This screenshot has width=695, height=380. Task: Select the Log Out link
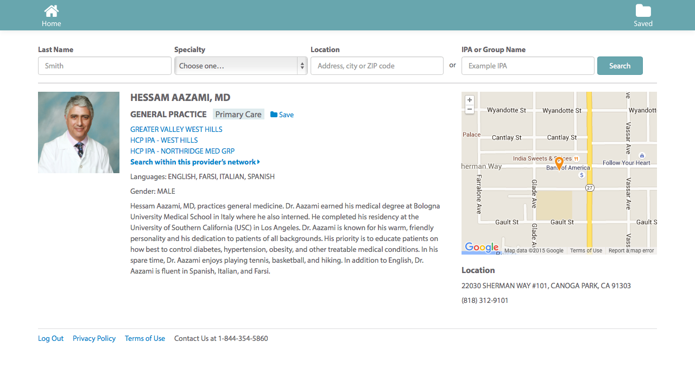point(50,338)
